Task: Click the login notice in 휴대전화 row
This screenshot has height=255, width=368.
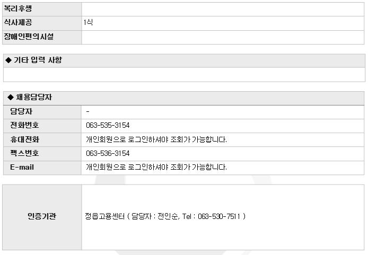Action: (x=156, y=139)
